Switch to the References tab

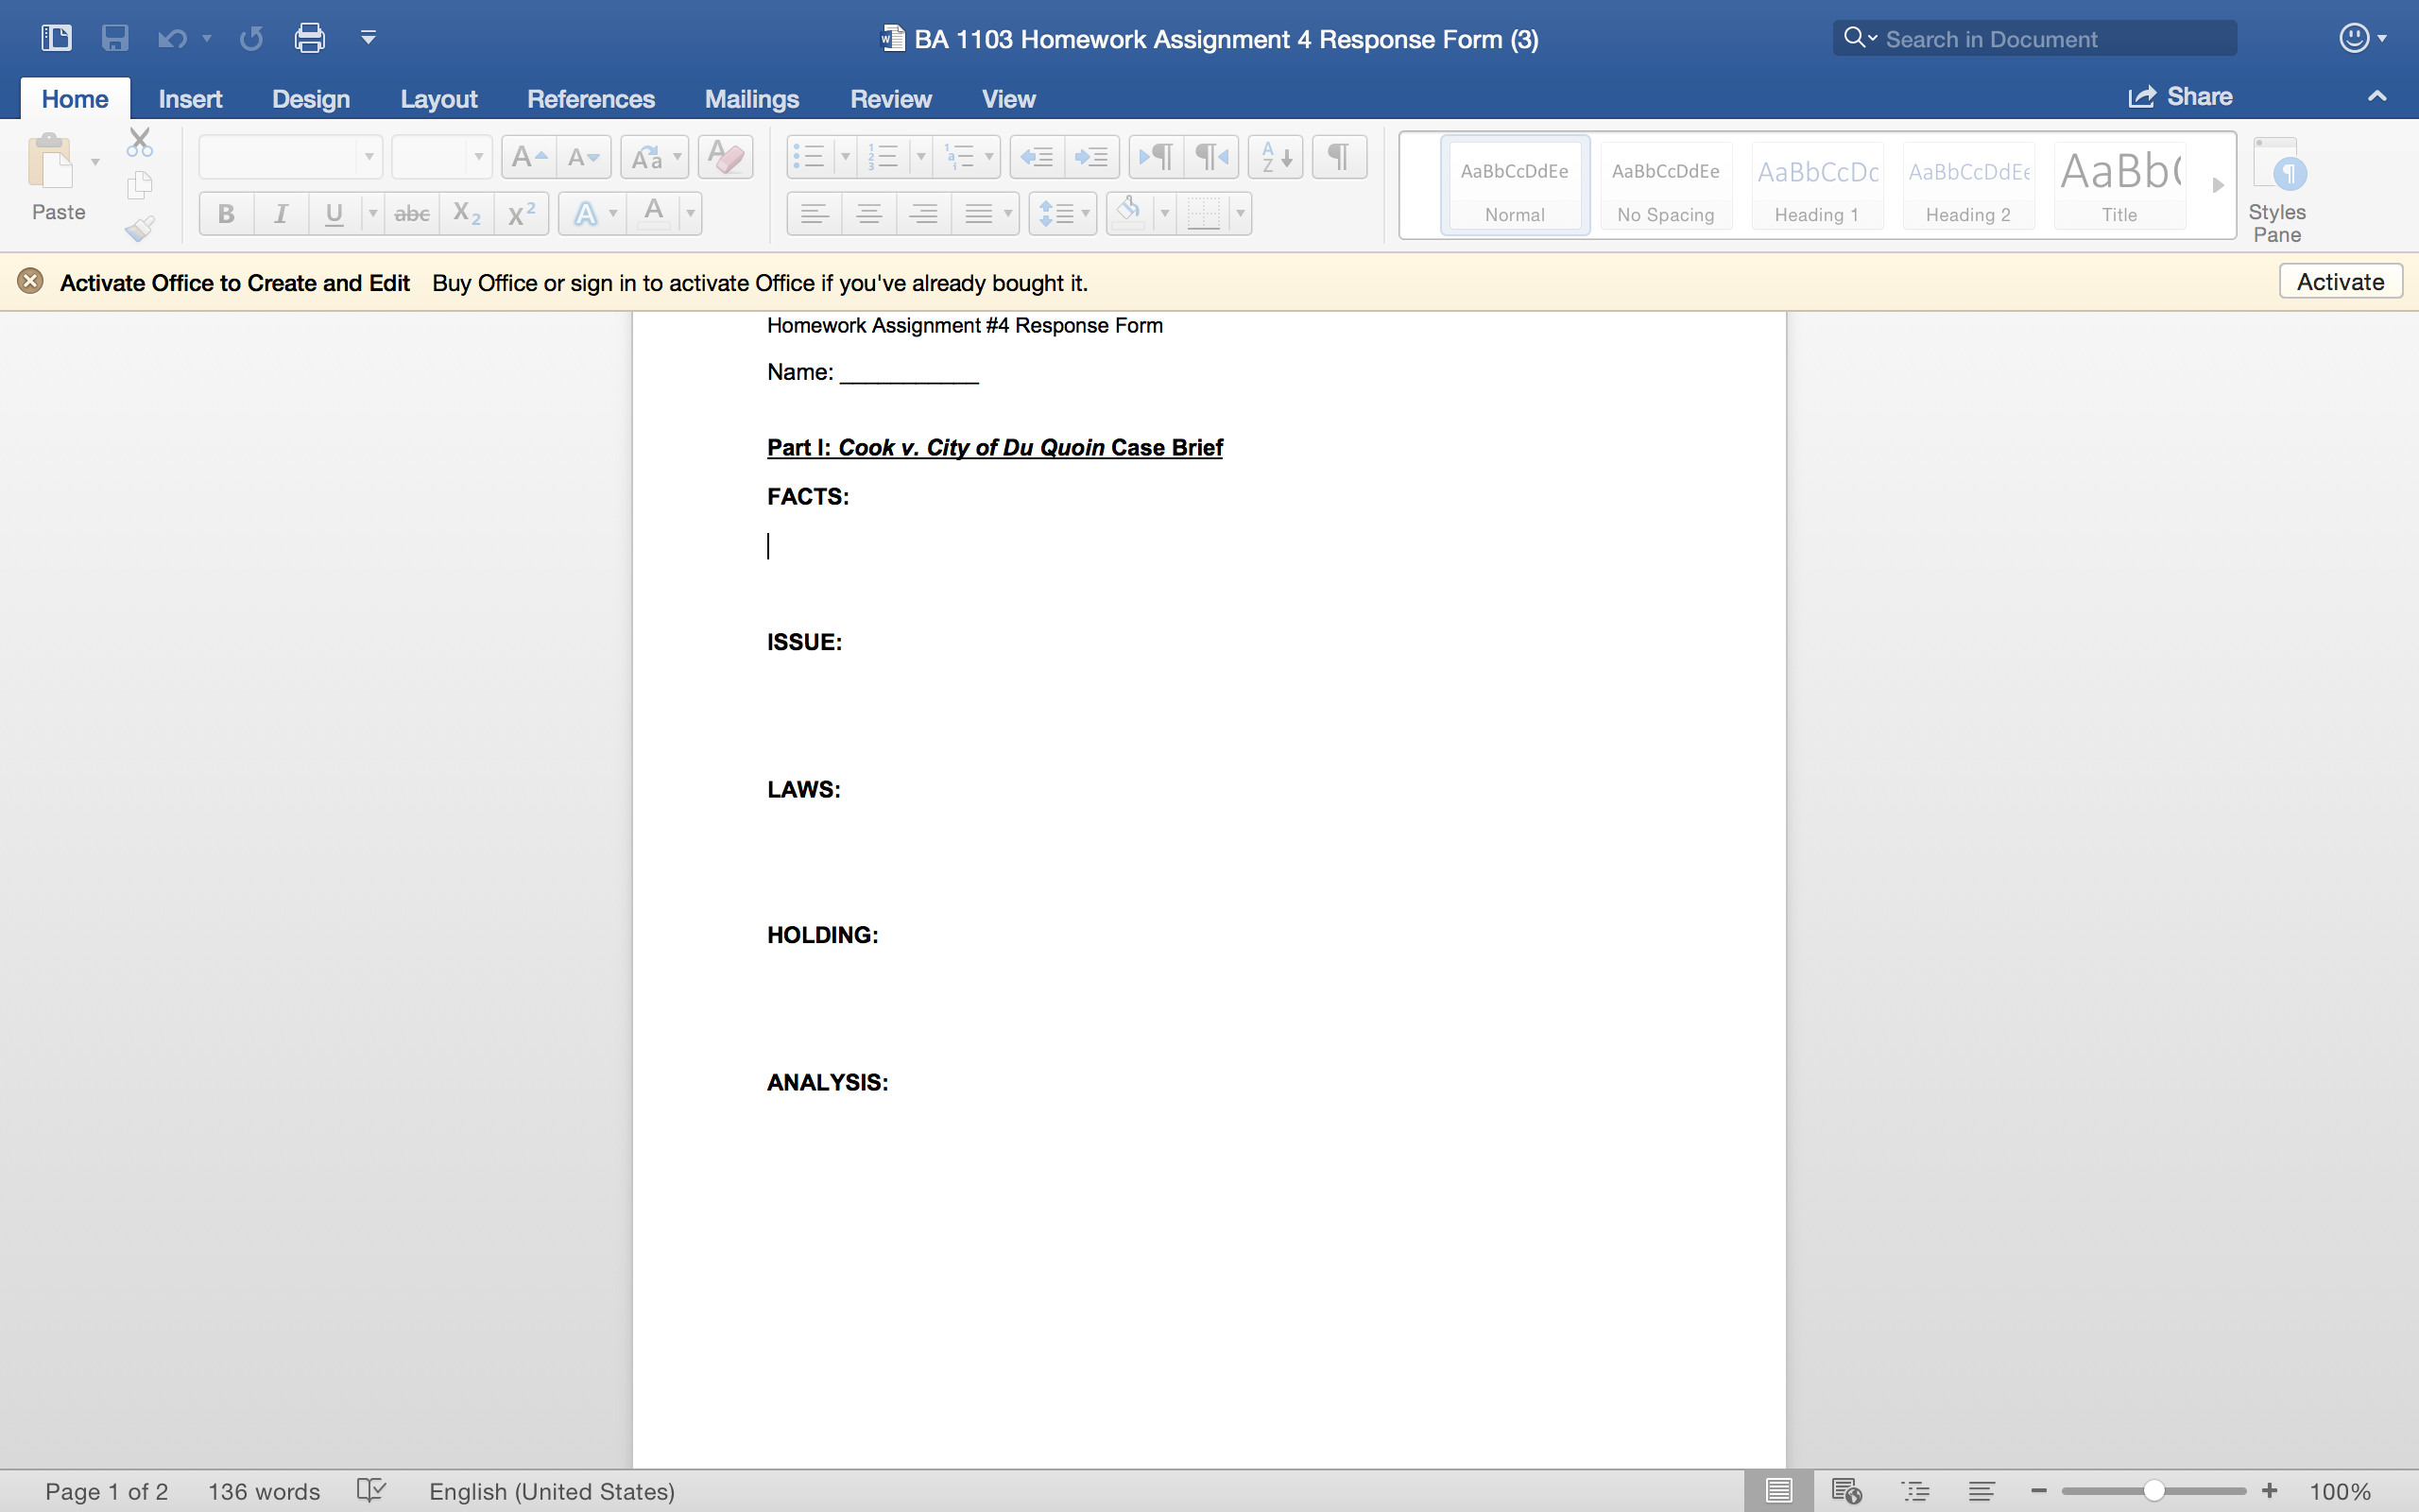pyautogui.click(x=591, y=99)
